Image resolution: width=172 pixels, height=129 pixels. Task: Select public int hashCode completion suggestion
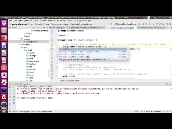(x=93, y=54)
